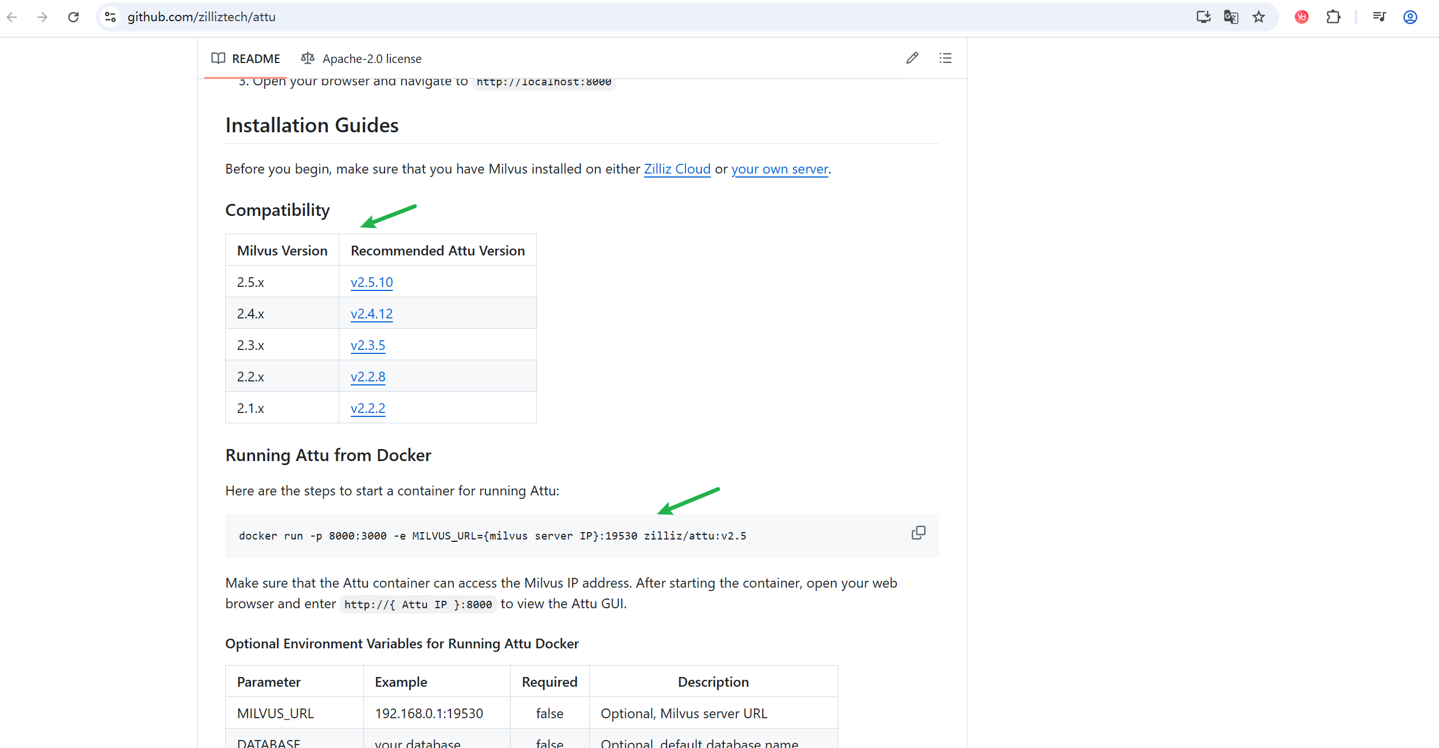Open the README outline list icon

(946, 58)
